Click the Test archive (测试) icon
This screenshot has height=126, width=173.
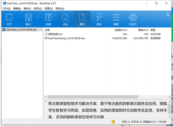click(99, 17)
